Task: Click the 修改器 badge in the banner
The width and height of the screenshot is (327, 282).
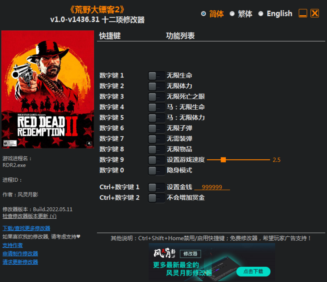Action: (x=190, y=254)
